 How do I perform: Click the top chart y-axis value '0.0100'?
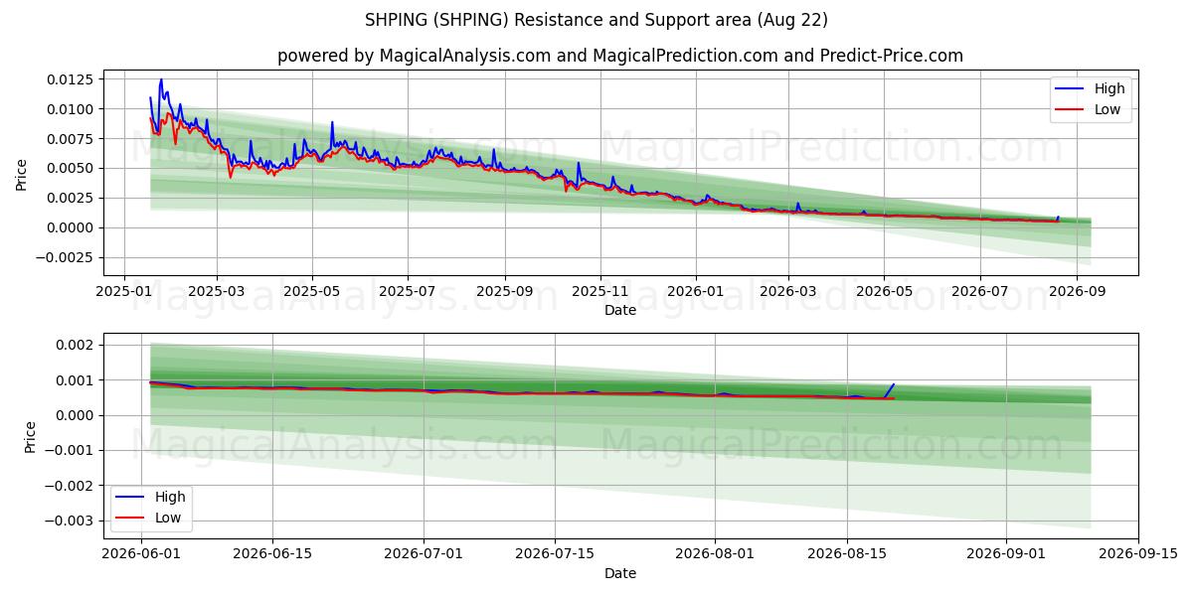(x=72, y=109)
